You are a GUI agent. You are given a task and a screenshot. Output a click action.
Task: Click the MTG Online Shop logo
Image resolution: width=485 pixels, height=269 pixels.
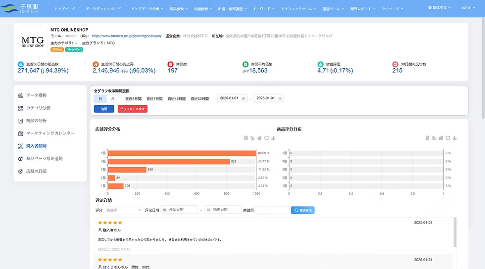[x=33, y=42]
